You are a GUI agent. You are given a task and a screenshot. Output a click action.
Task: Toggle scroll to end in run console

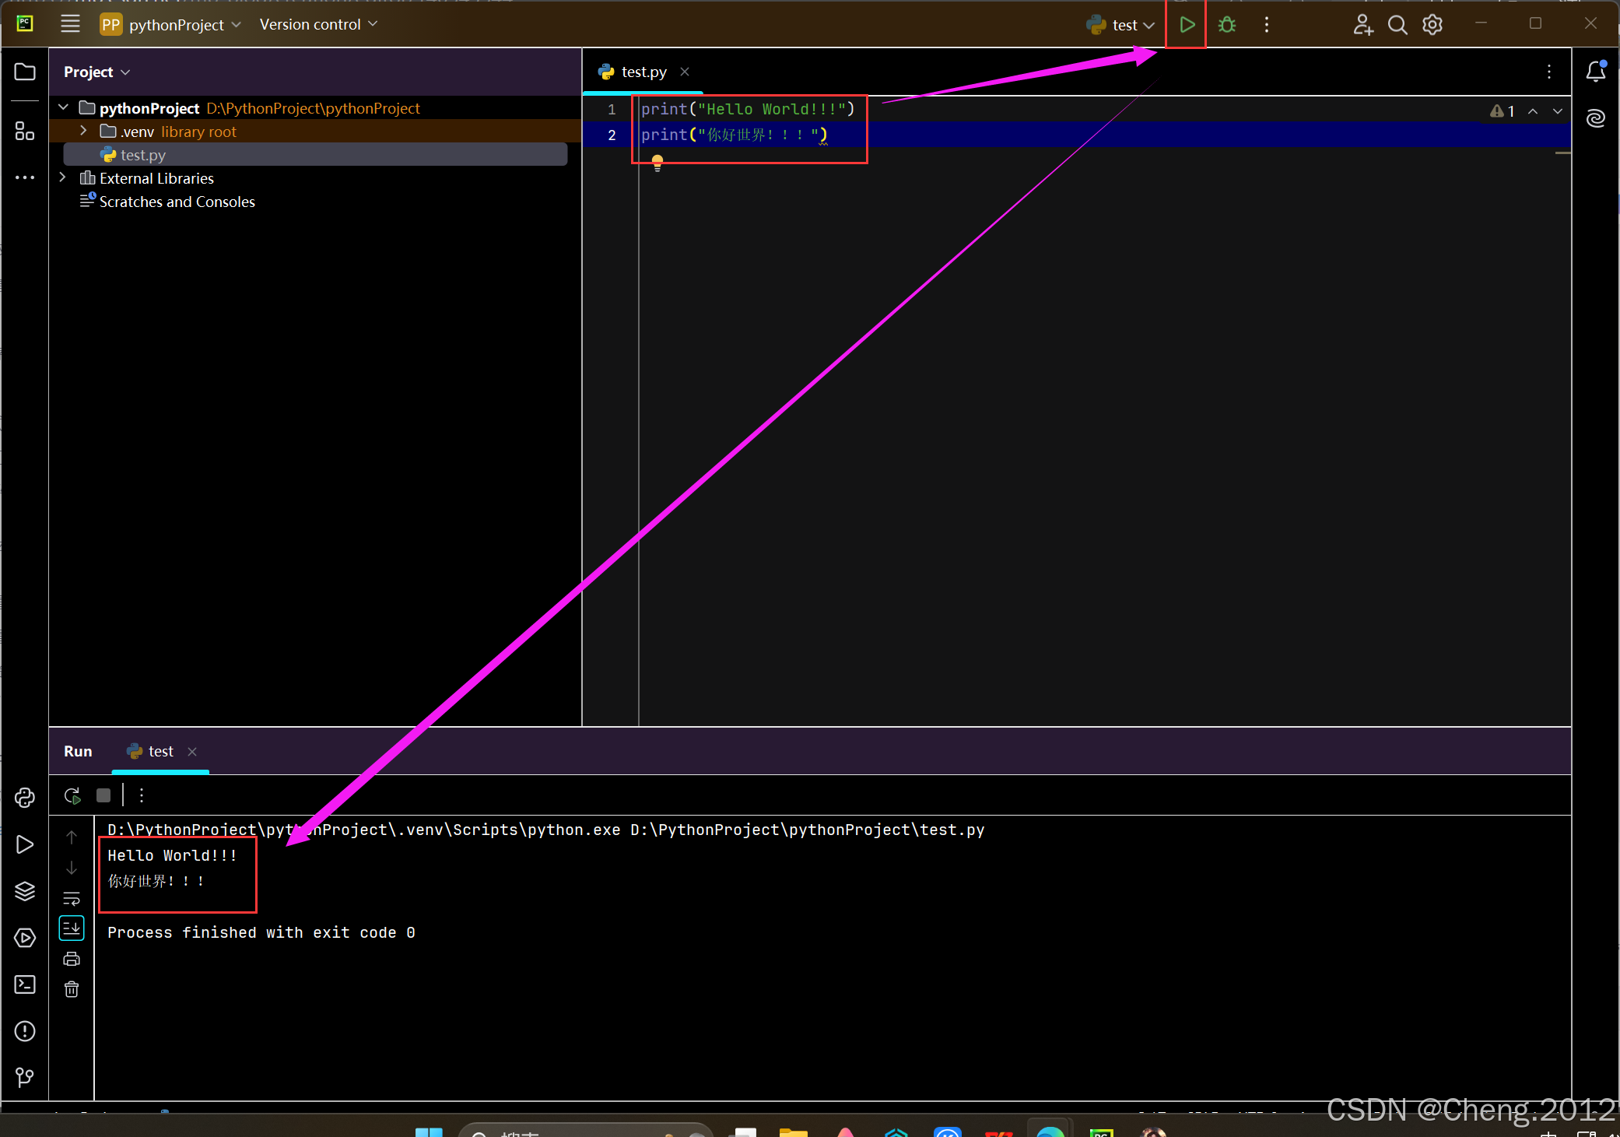(72, 928)
